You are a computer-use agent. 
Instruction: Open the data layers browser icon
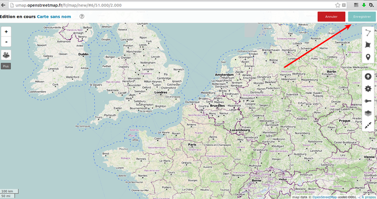tap(6, 55)
